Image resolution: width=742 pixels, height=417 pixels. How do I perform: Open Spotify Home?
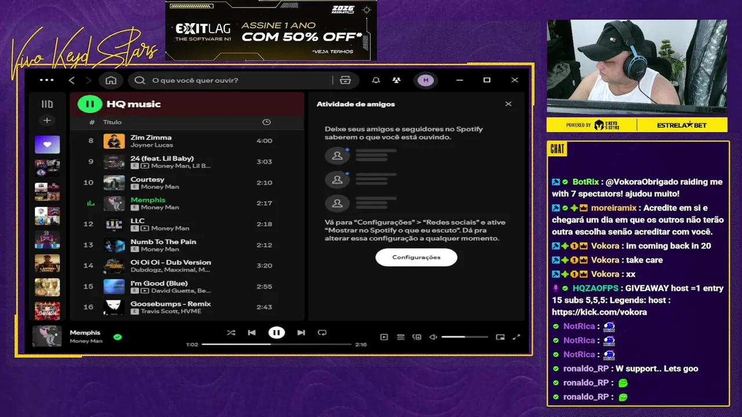(111, 80)
